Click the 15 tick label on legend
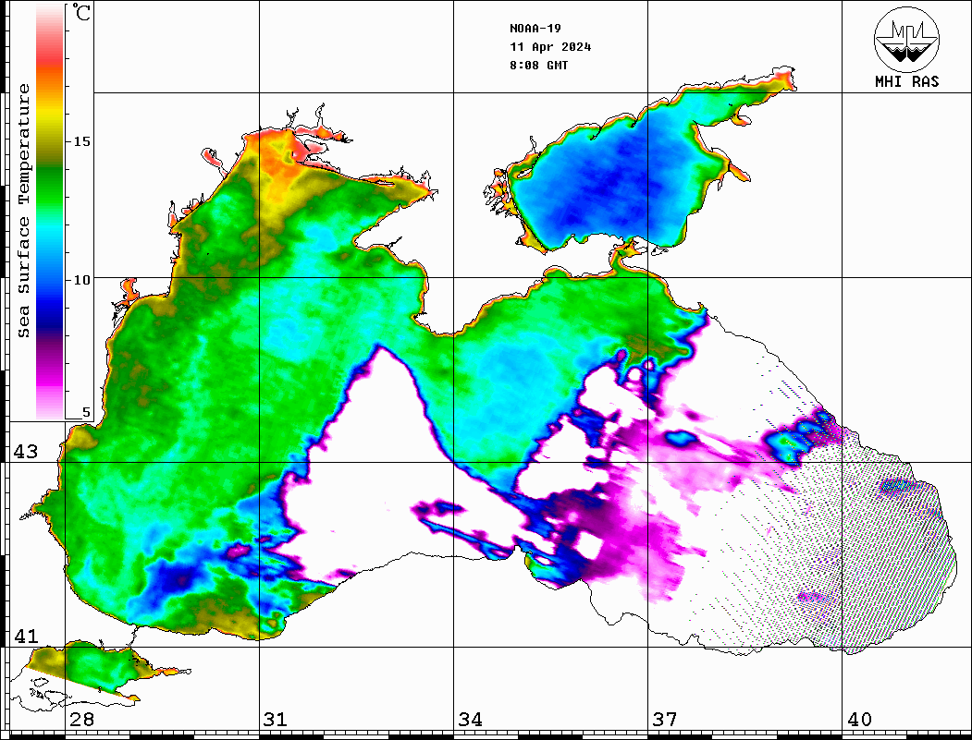972x740 pixels. click(x=81, y=141)
